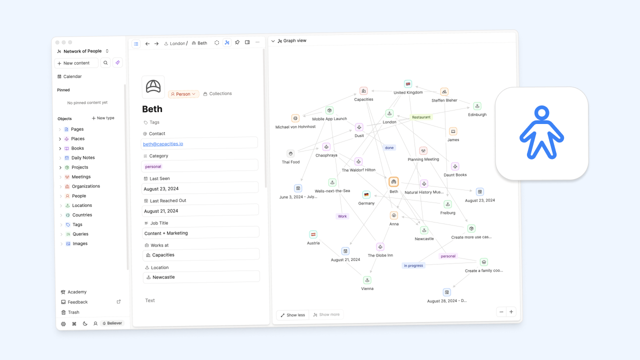This screenshot has width=640, height=360.
Task: Click the Job Title field
Action: pyautogui.click(x=200, y=233)
